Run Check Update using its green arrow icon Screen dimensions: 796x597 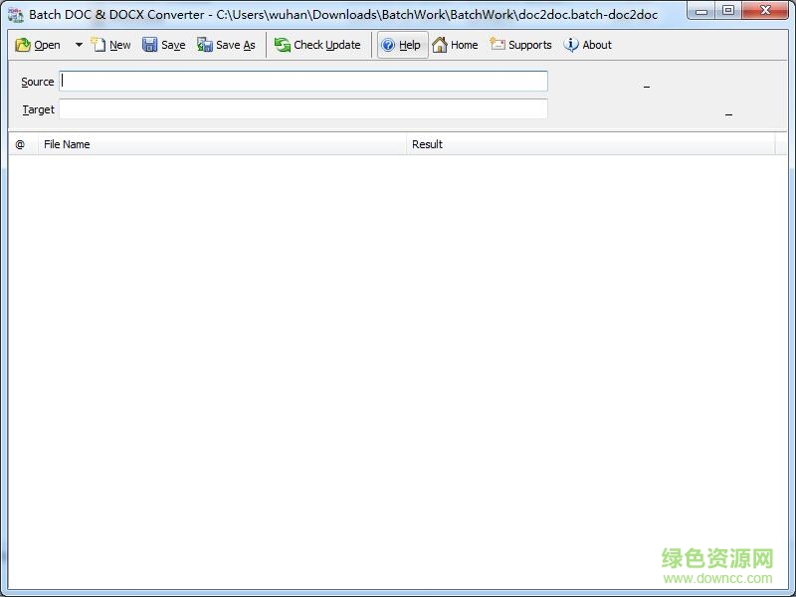click(284, 45)
